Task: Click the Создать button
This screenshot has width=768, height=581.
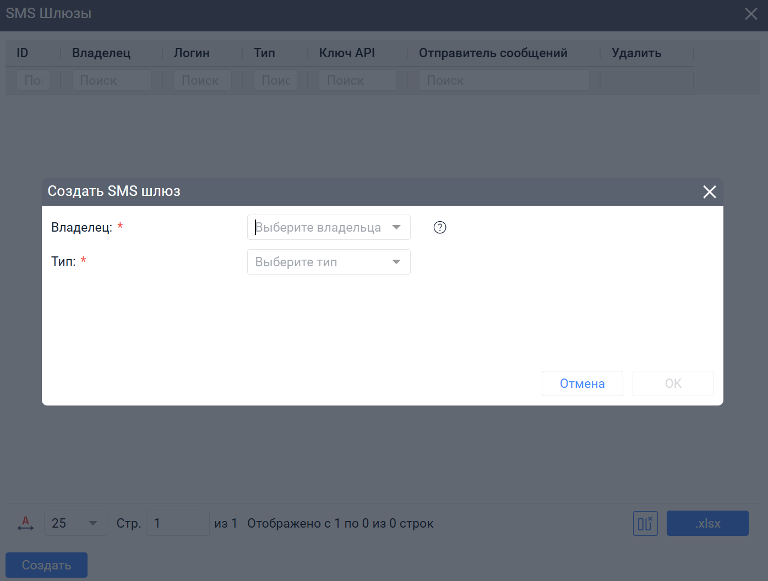Action: tap(46, 565)
